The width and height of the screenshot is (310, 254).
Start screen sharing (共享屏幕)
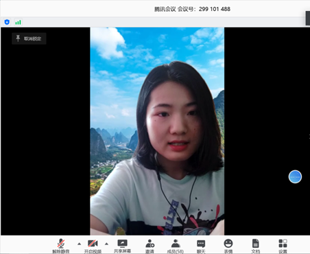point(122,246)
